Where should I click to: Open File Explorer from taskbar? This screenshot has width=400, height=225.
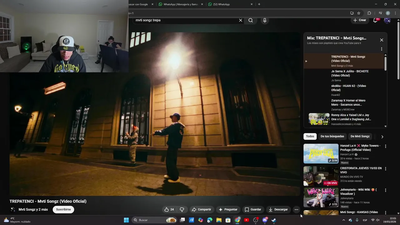coord(219,220)
